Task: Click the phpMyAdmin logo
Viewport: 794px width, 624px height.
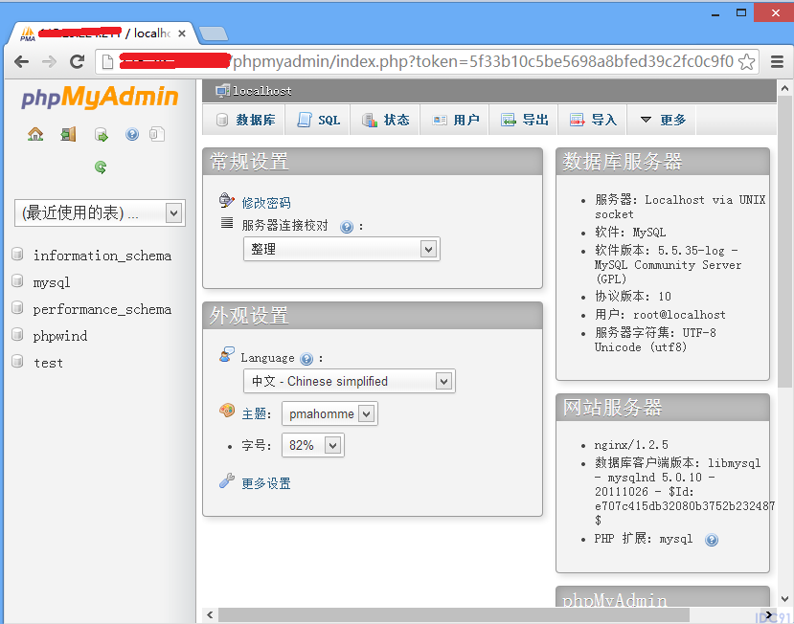Action: pos(100,98)
